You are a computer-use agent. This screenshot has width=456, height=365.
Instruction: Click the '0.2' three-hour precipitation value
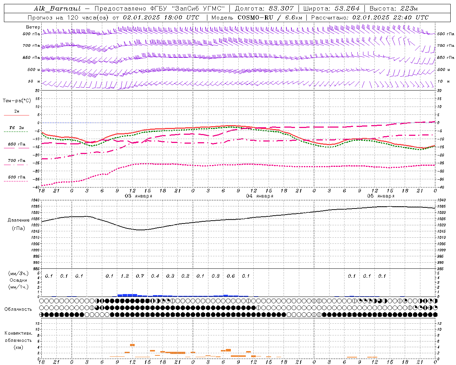point(185,276)
